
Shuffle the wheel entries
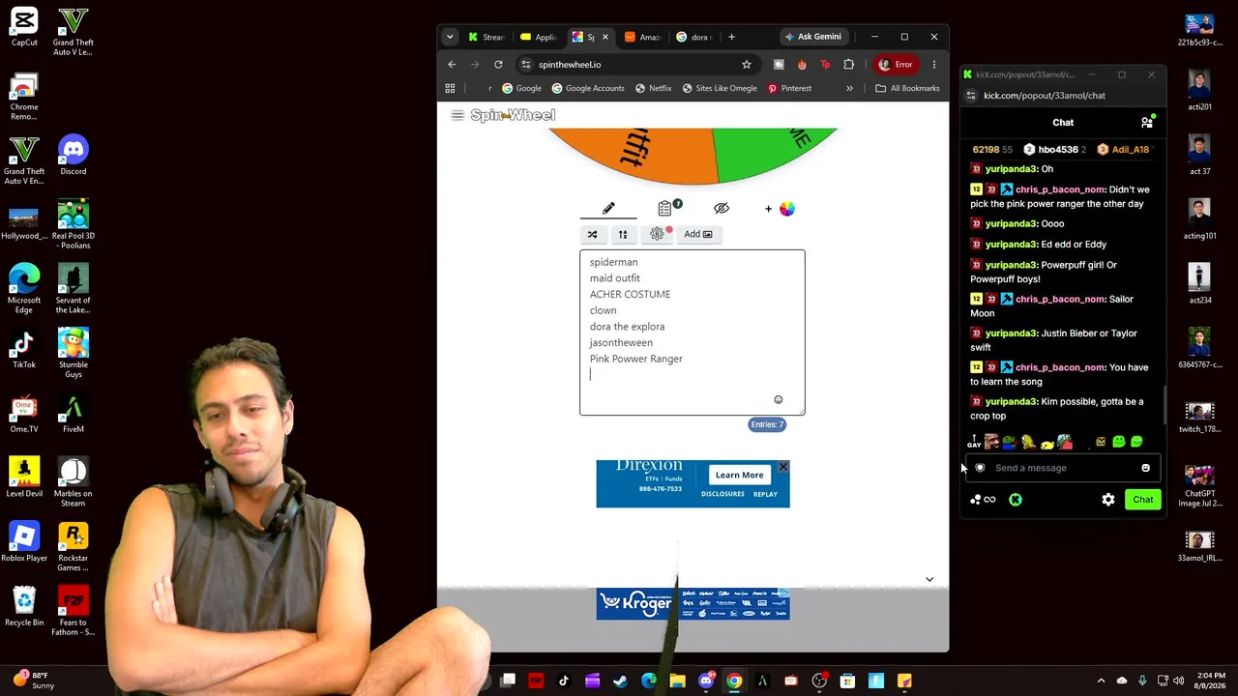tap(593, 234)
